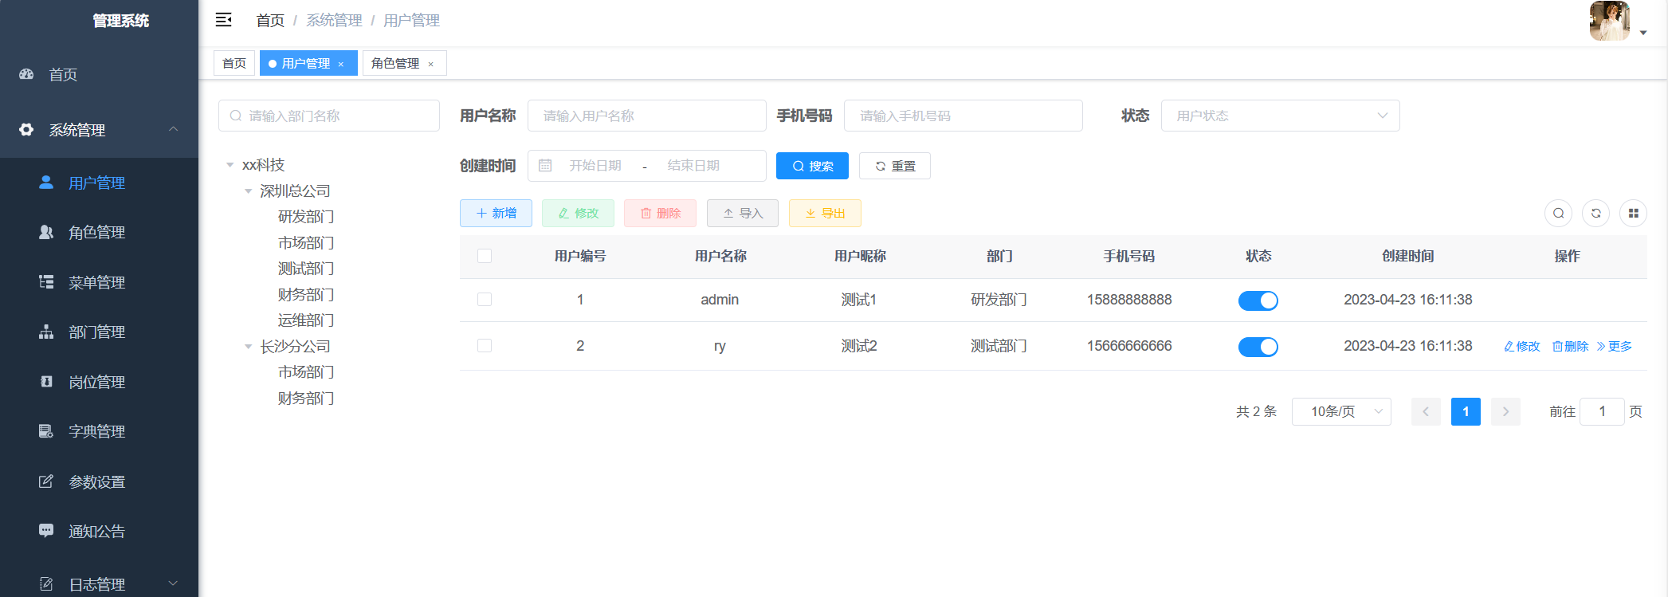
Task: Select 测试部门 in department tree
Action: pyautogui.click(x=306, y=269)
